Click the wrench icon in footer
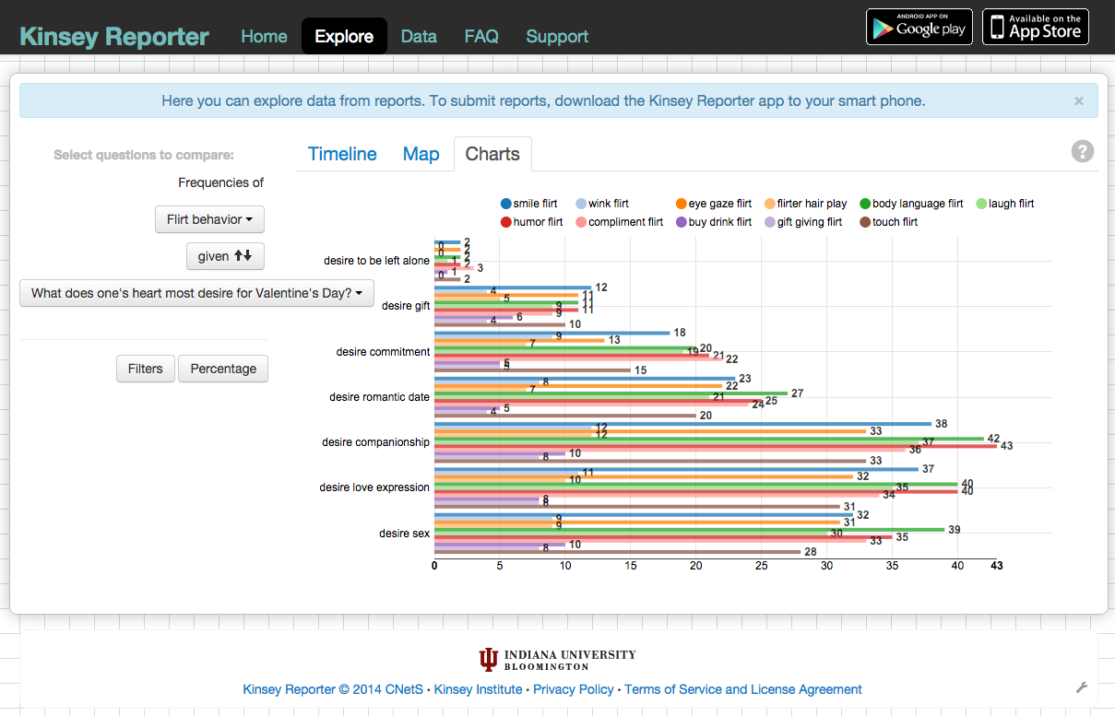The height and width of the screenshot is (716, 1115). (1081, 687)
